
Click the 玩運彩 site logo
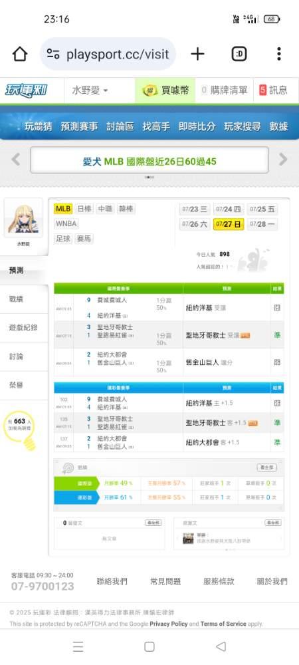tap(27, 90)
